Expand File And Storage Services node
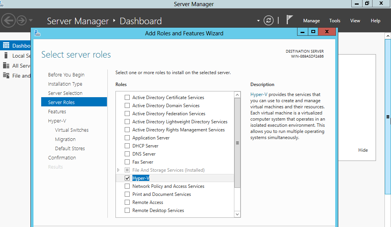Screen dimensions: 391x227 point(119,170)
